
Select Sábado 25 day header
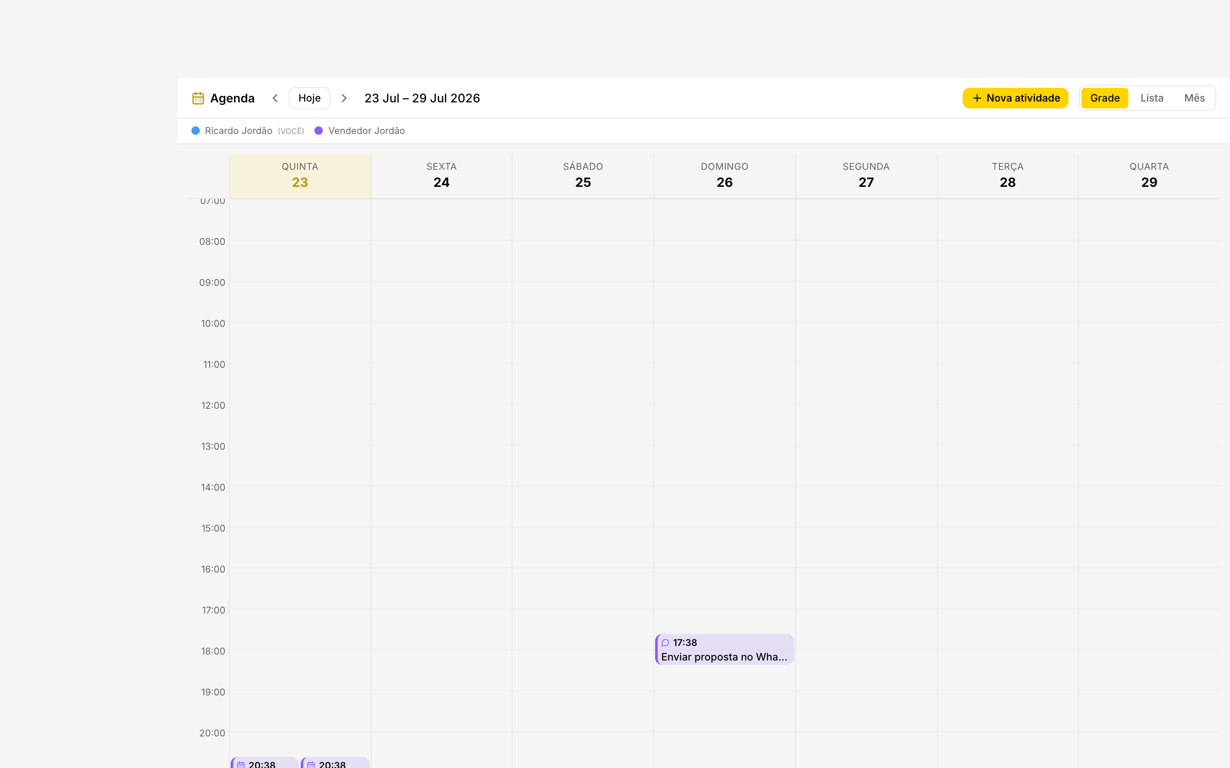pos(583,176)
